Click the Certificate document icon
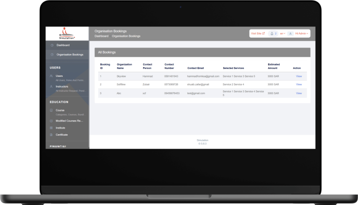 click(x=51, y=135)
